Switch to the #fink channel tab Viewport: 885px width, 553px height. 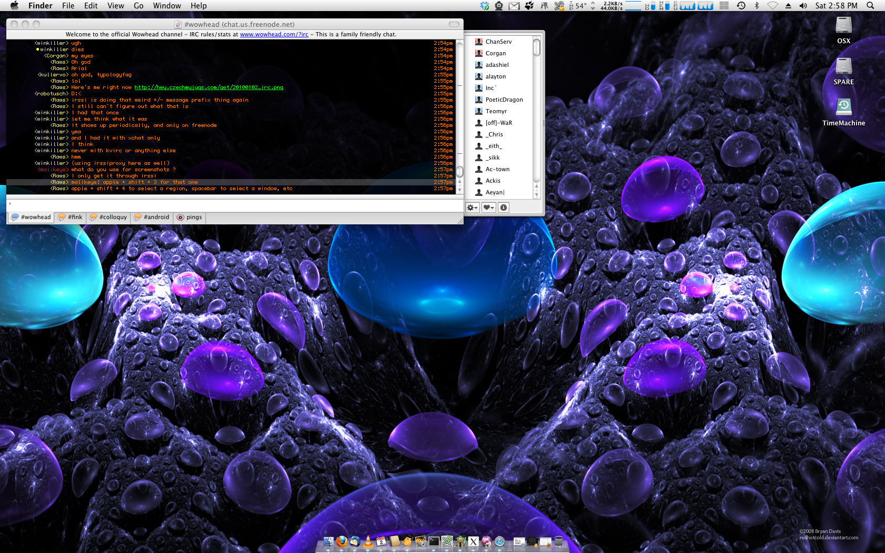coord(70,217)
